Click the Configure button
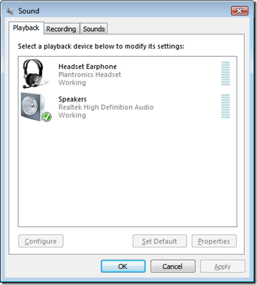257x285 pixels. [x=41, y=241]
